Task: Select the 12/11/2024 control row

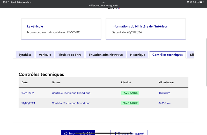Action: tap(103, 93)
